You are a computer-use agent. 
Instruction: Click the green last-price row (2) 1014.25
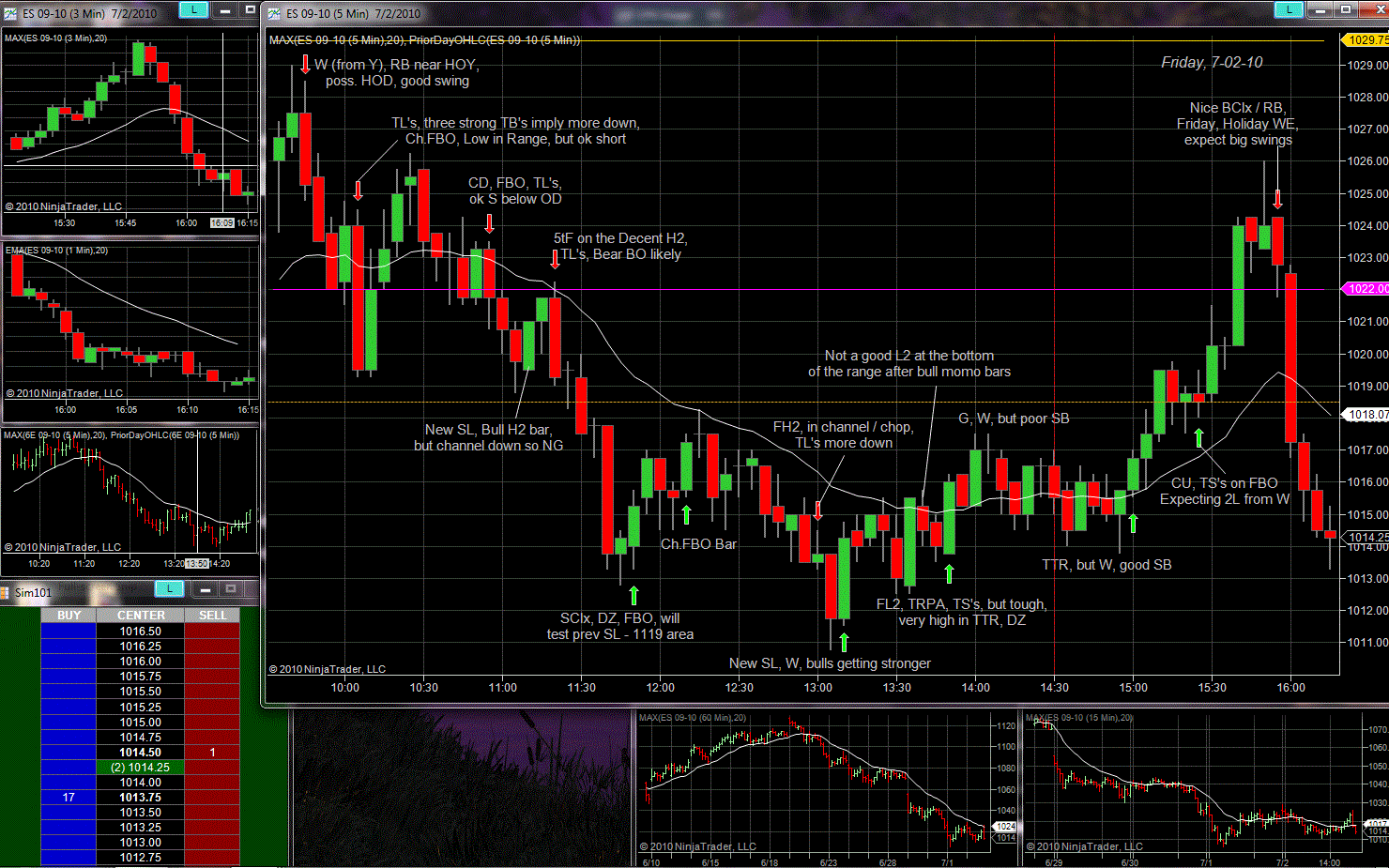(x=140, y=768)
